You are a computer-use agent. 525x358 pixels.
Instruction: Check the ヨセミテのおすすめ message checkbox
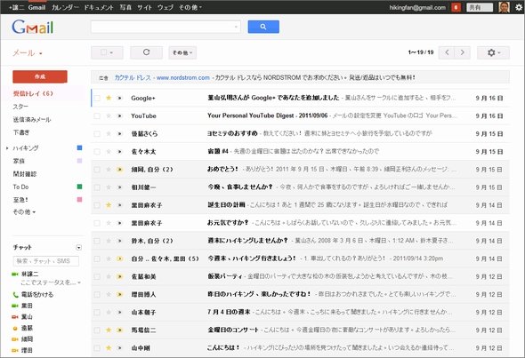click(x=97, y=134)
